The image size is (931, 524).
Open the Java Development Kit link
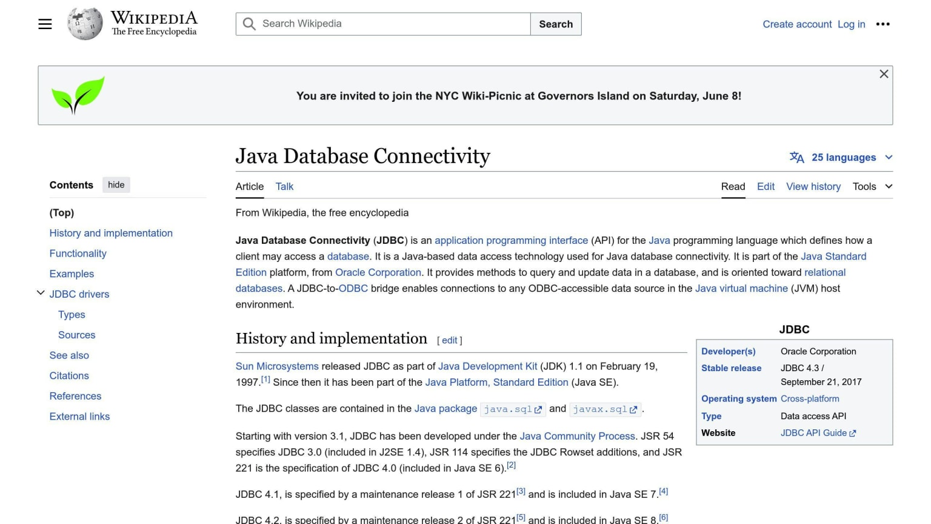coord(488,366)
